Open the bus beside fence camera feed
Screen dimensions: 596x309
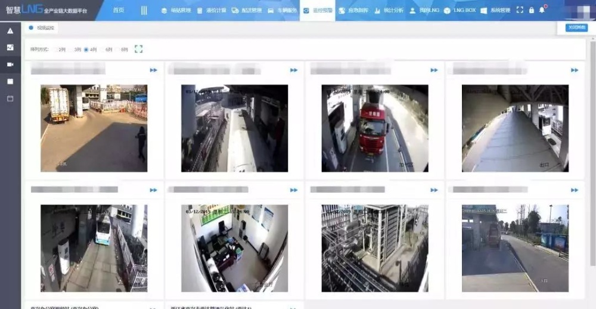coord(94,249)
